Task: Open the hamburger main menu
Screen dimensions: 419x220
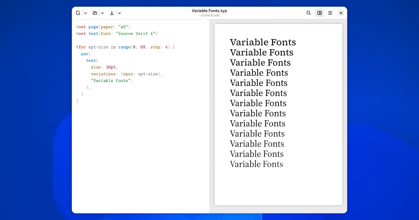Action: pyautogui.click(x=330, y=13)
